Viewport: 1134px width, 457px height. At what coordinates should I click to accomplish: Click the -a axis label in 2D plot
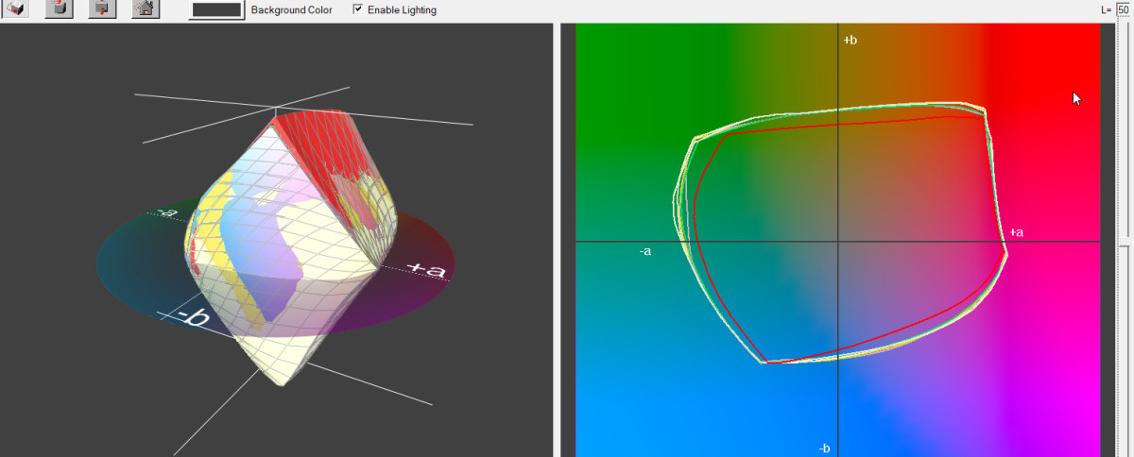click(645, 251)
